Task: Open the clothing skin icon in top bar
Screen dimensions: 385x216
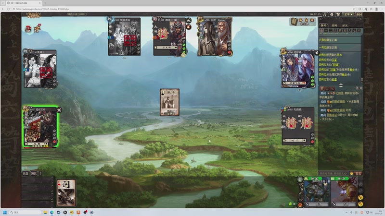Action: click(338, 14)
